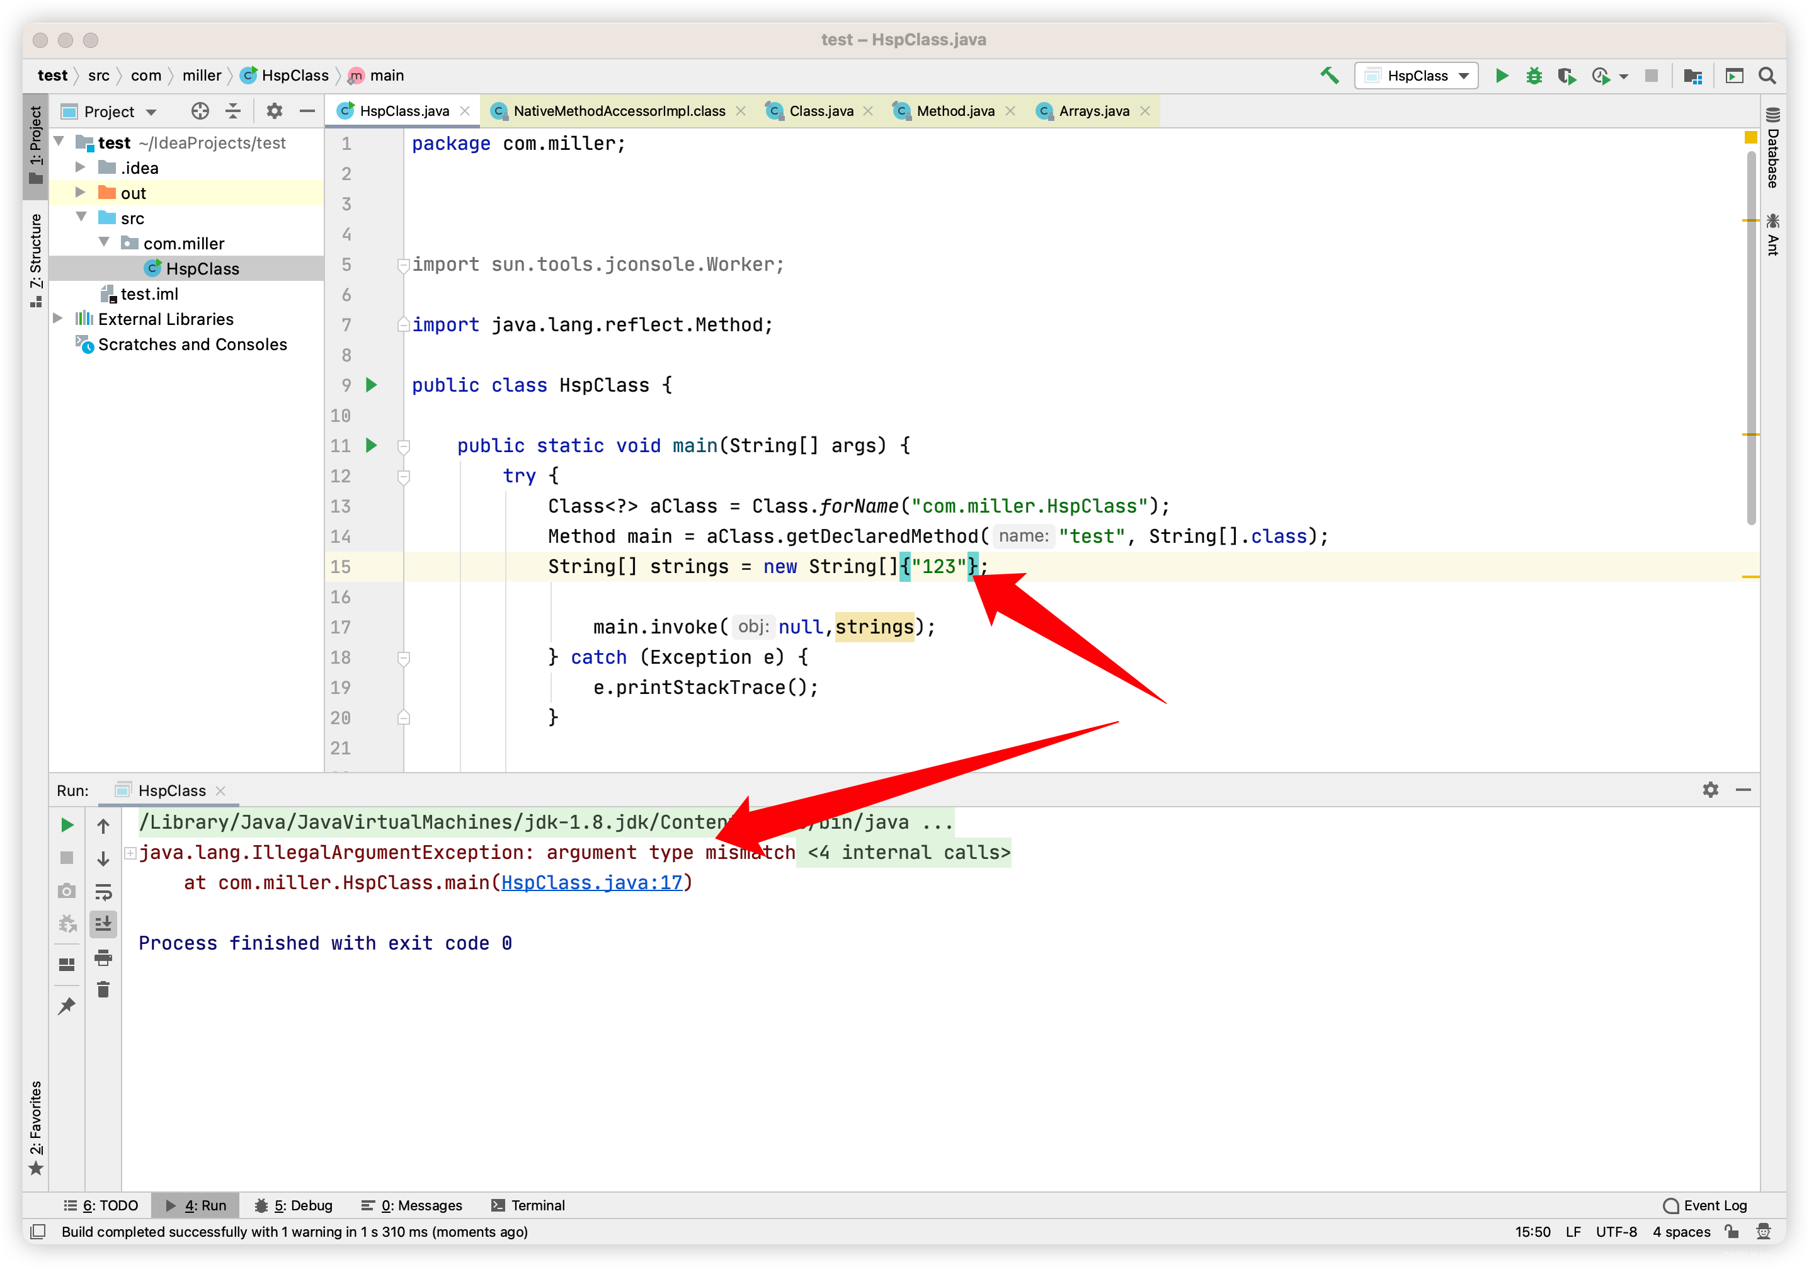This screenshot has width=1809, height=1267.
Task: Click the editor vertical scrollbar
Action: [x=1750, y=339]
